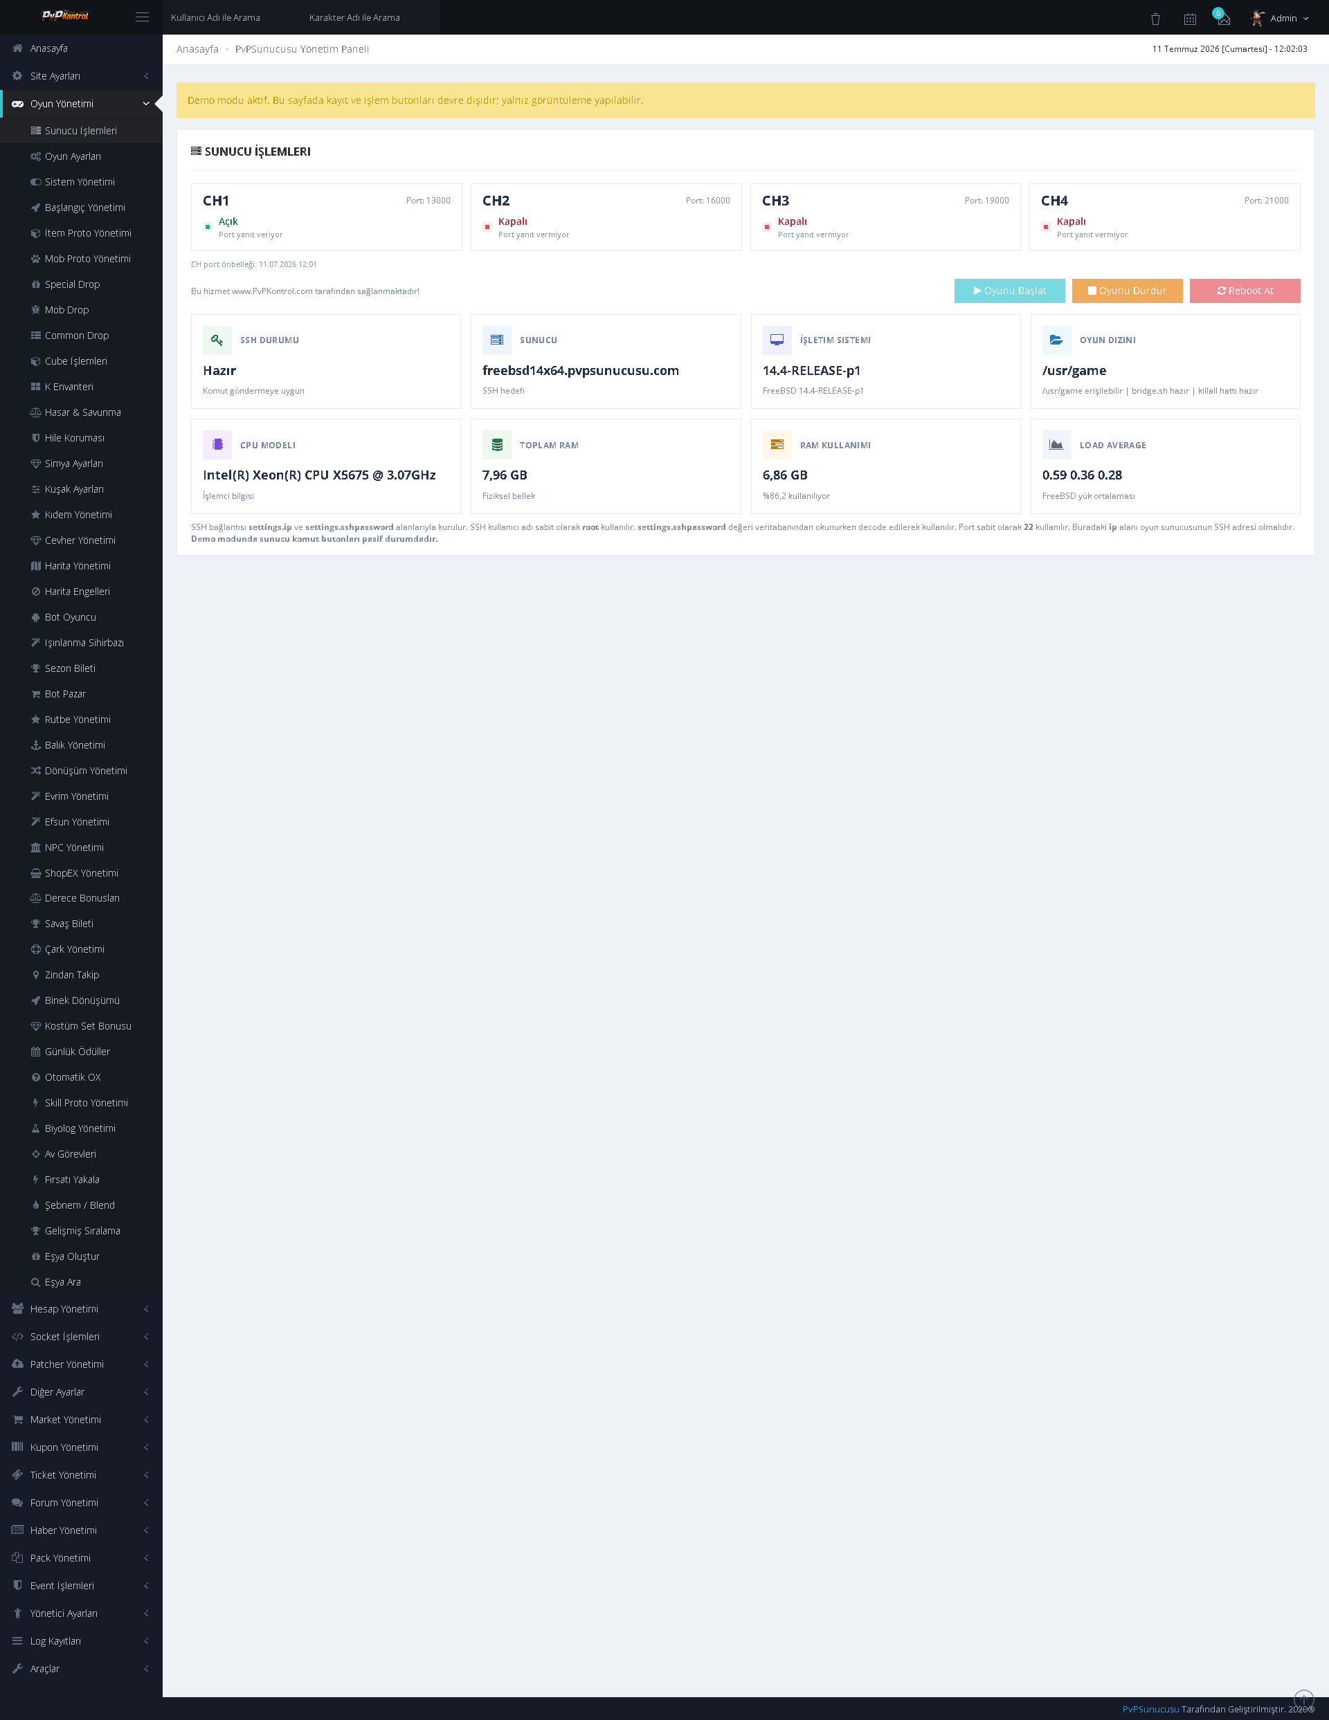Image resolution: width=1329 pixels, height=1720 pixels.
Task: Expand the Site Ayarları menu
Action: [x=81, y=75]
